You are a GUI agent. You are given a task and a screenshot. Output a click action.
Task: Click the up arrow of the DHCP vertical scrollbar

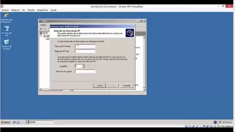[x=144, y=37]
